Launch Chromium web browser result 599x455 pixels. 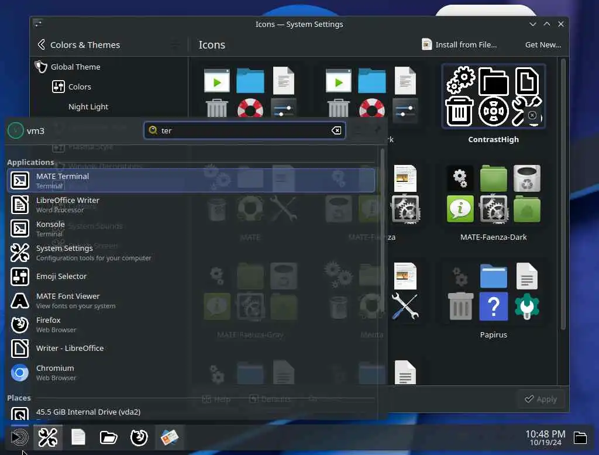point(191,373)
